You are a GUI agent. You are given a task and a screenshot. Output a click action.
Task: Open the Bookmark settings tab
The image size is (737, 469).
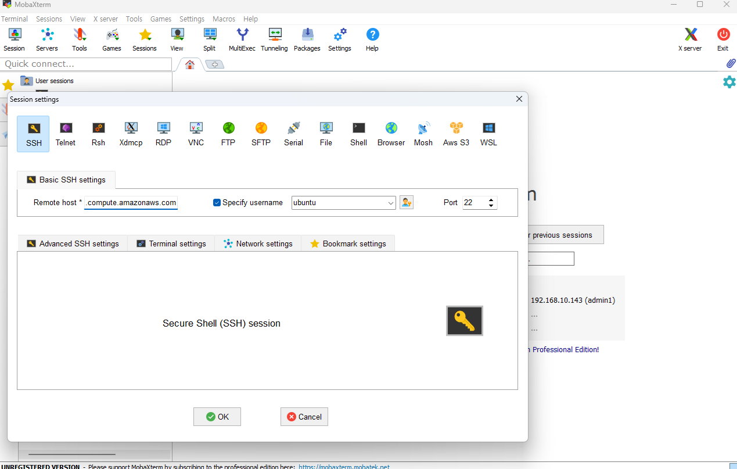coord(348,244)
